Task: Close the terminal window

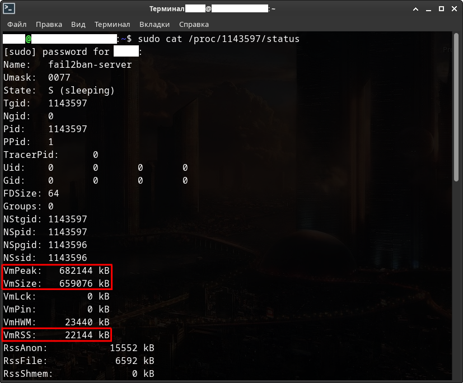Action: point(453,9)
